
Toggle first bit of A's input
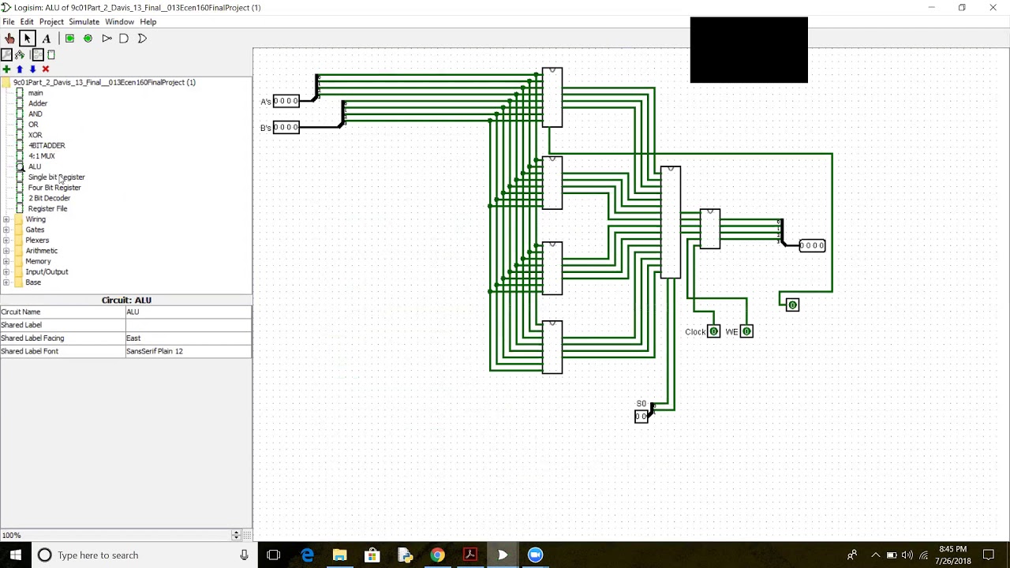pyautogui.click(x=277, y=101)
